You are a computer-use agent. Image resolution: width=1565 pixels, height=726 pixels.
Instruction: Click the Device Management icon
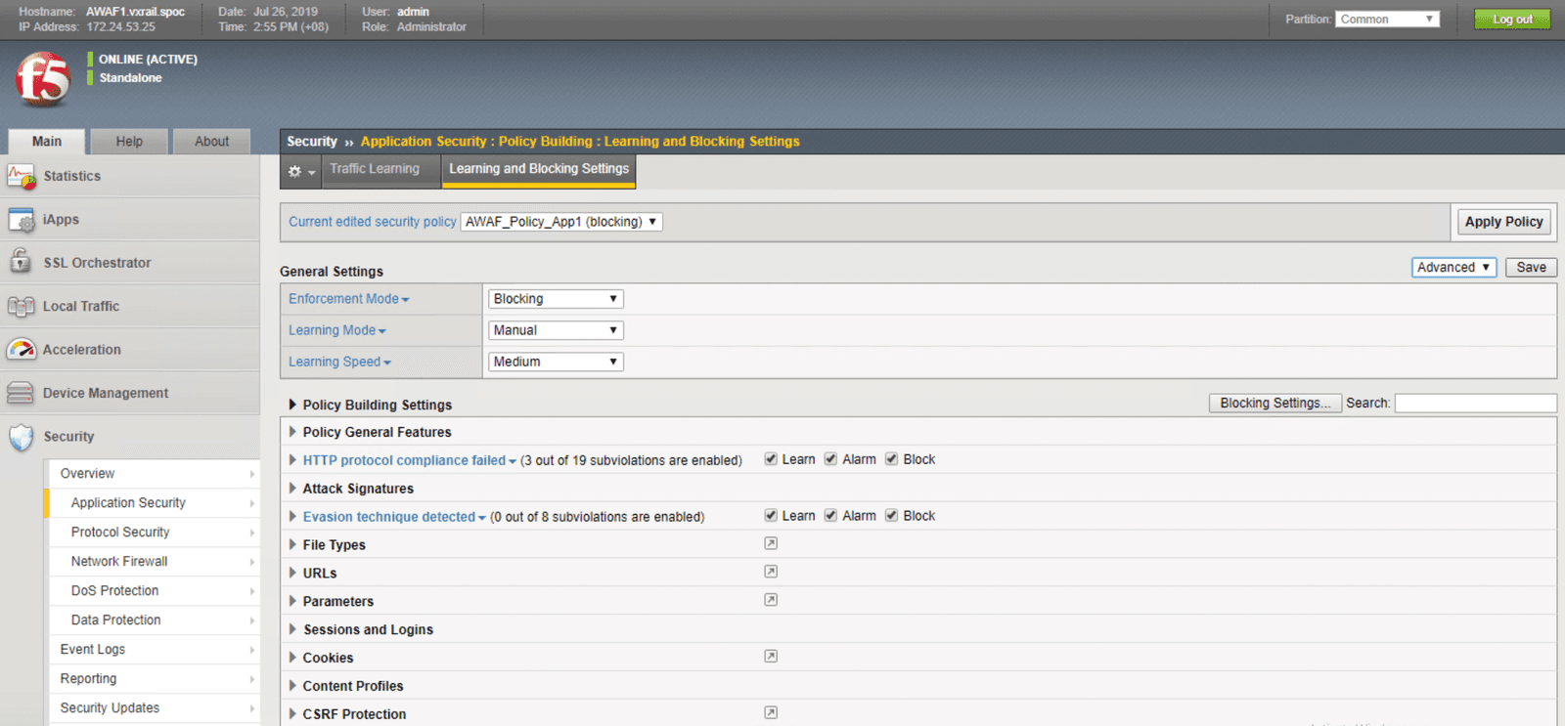point(21,393)
